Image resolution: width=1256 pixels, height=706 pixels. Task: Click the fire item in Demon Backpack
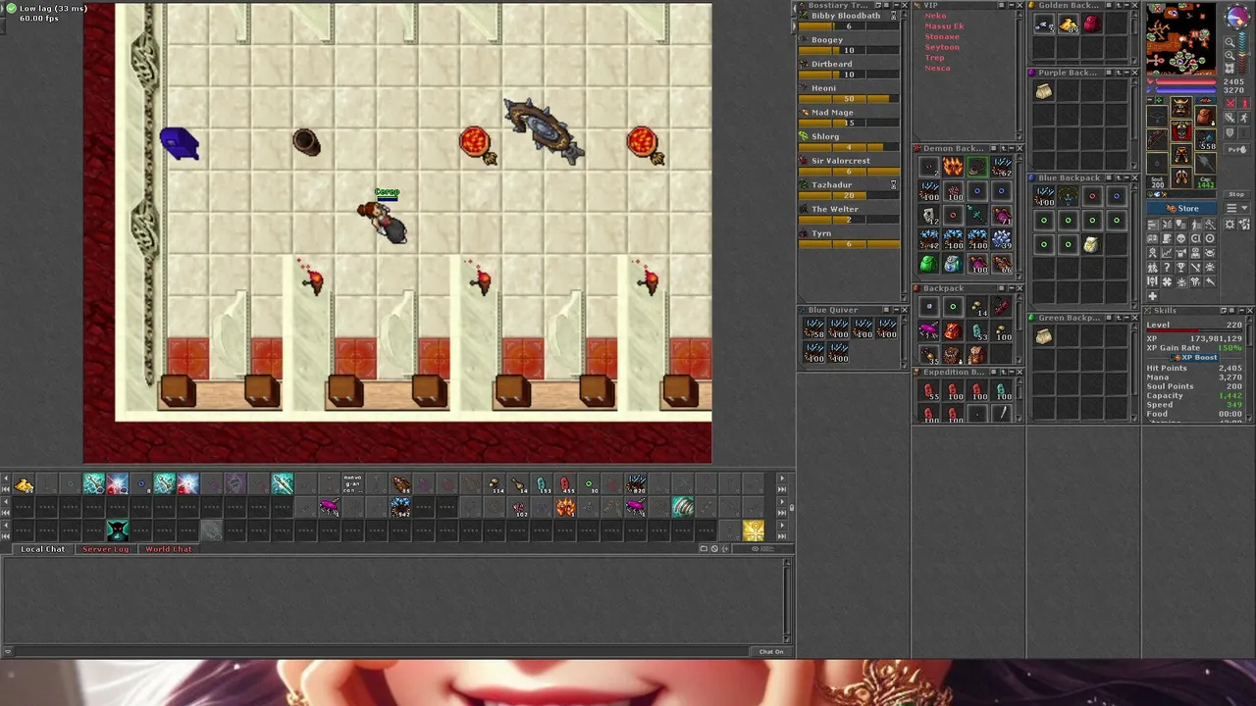tap(953, 166)
